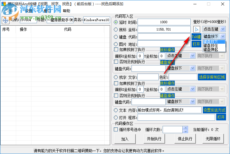Collapse the open 键盘按下 dropdown beside Tab键
This screenshot has height=154, width=230.
click(x=223, y=36)
